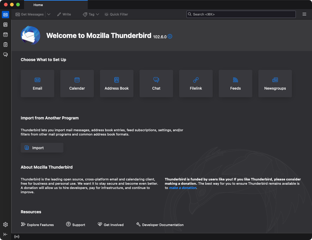
Task: Click the Welcome to Mozilla Thunderbird heading
Action: (x=99, y=36)
